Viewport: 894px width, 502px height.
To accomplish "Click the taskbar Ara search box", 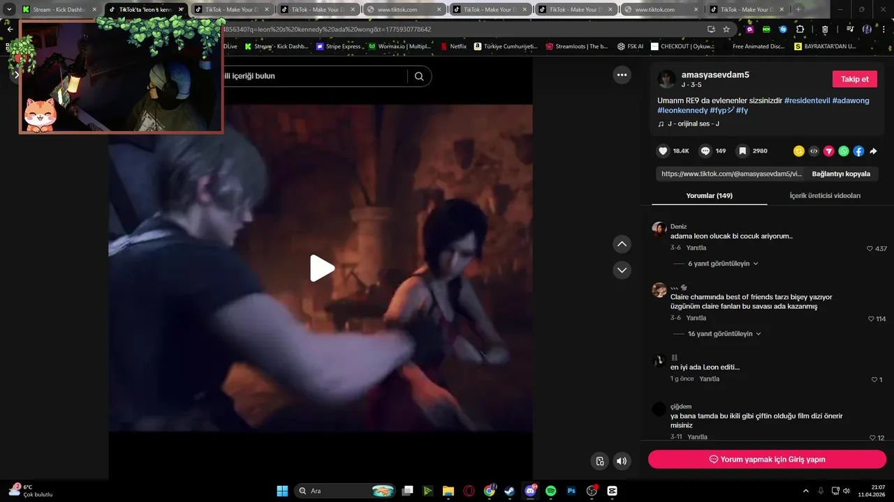I will [x=345, y=491].
